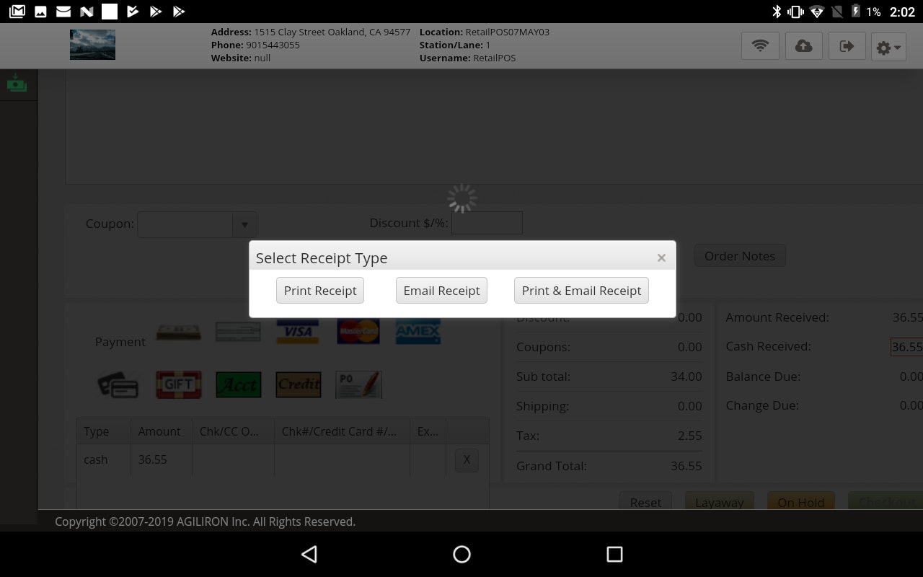
Task: Open Order Notes
Action: [740, 256]
